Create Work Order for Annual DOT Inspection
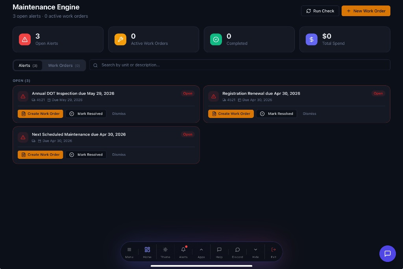 (x=41, y=114)
